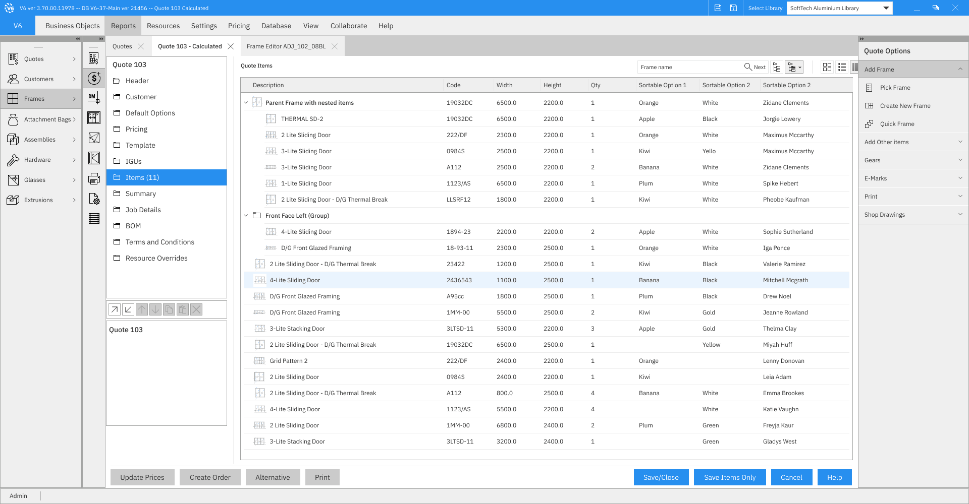Click the sliding panel frame icon in toolbar

click(x=94, y=117)
